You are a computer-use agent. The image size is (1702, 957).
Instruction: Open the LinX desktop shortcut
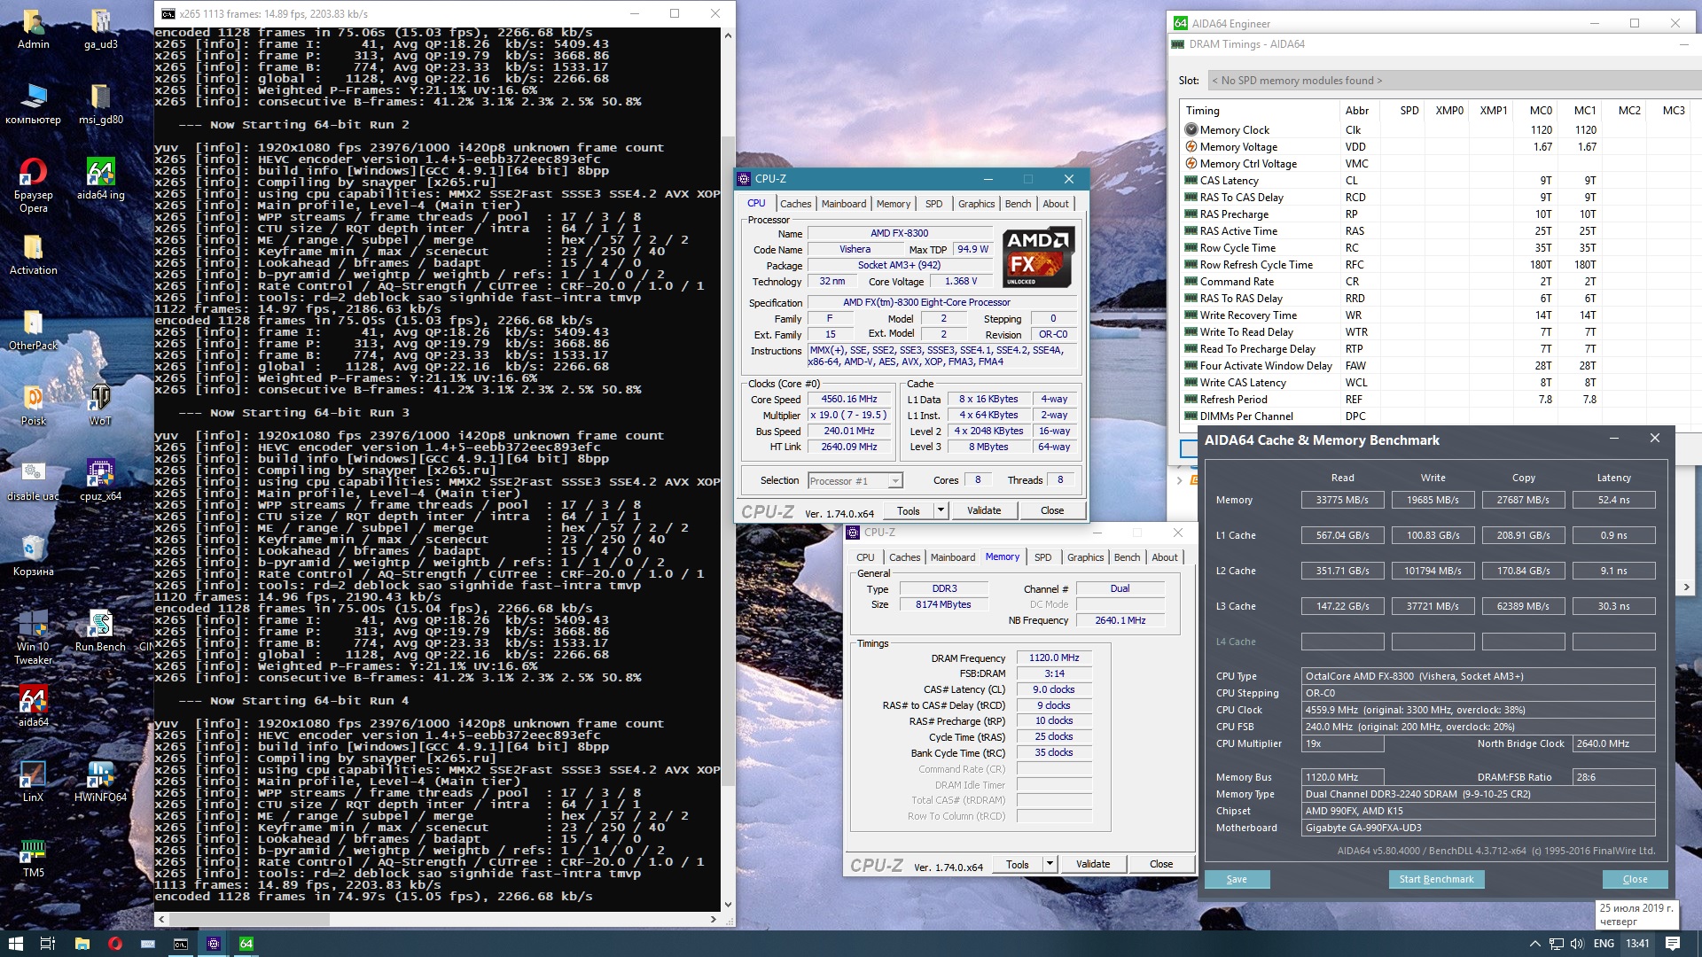[33, 775]
